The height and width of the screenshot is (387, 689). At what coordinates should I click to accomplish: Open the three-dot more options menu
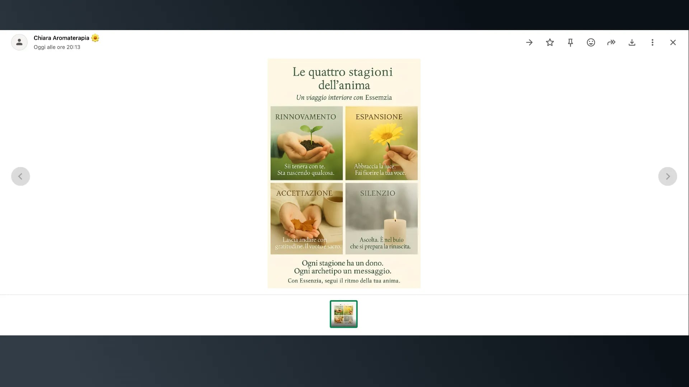pyautogui.click(x=652, y=43)
